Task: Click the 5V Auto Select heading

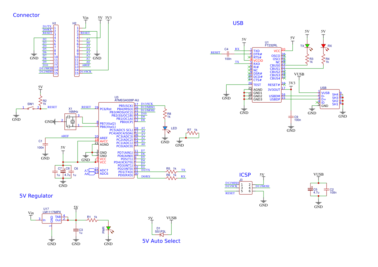Action: coord(161,241)
